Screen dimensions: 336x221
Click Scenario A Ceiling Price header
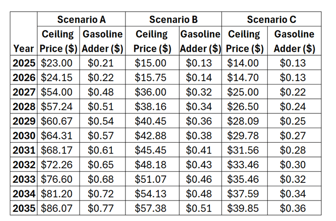point(58,42)
